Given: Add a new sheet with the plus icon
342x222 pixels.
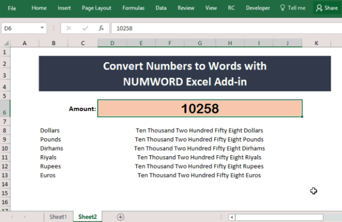Looking at the screenshot, I should click(120, 217).
